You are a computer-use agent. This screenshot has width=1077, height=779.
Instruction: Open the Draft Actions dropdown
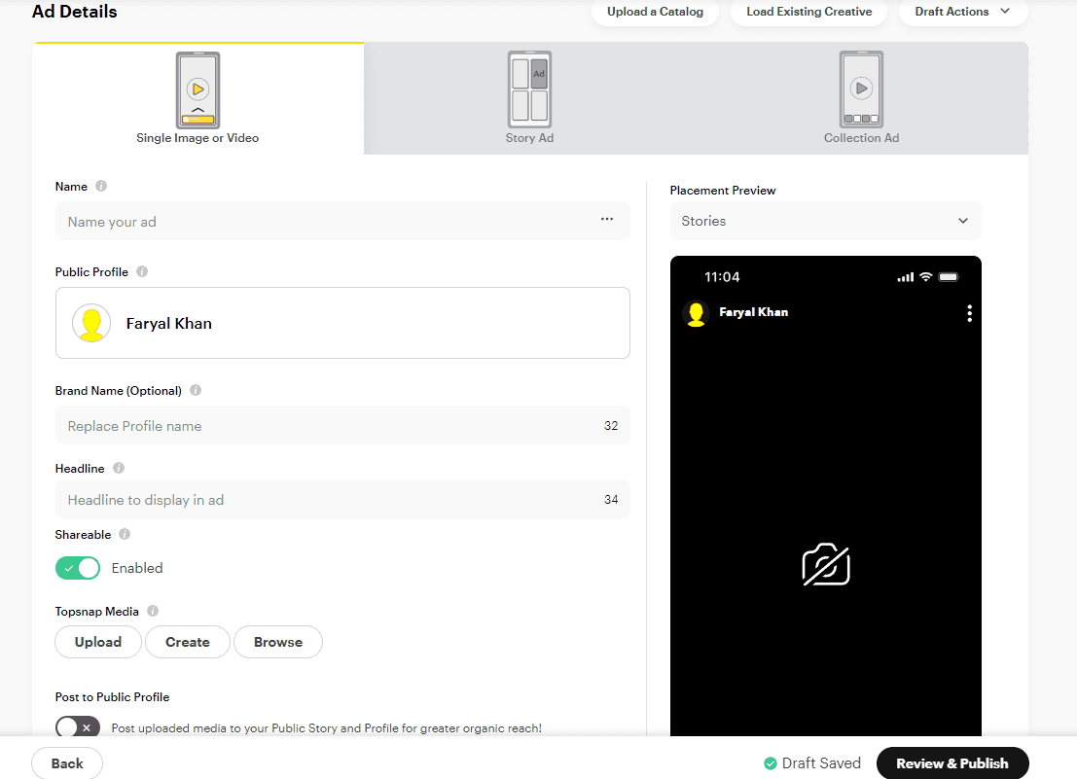[x=963, y=12]
